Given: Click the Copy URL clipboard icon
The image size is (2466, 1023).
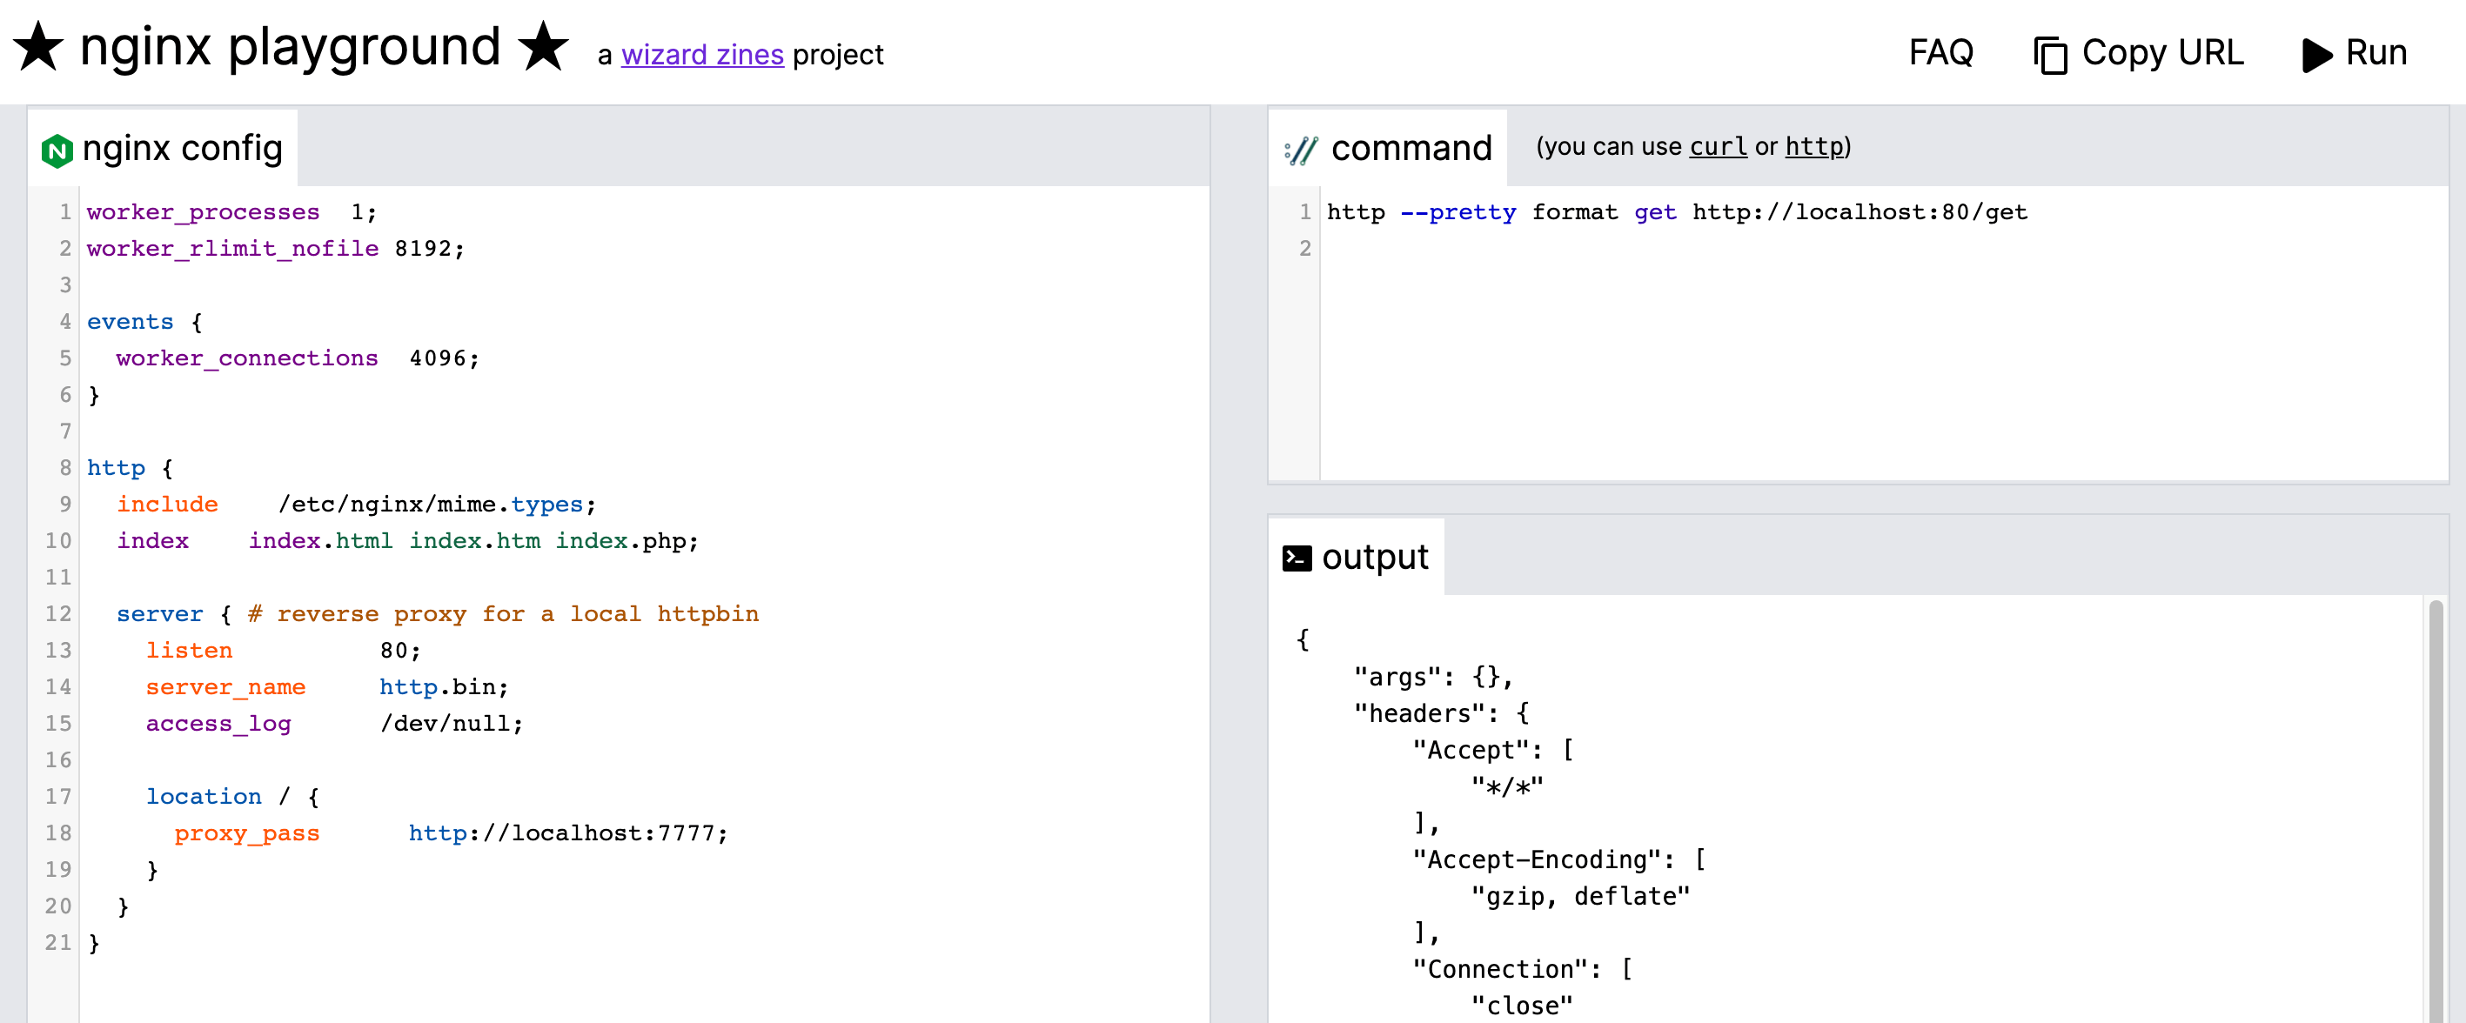Looking at the screenshot, I should 2049,55.
